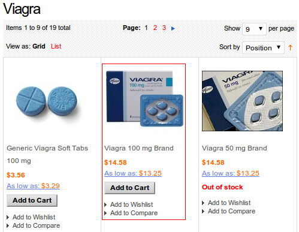
Task: Open Viagra 50 mg Brand product image
Action: (242, 101)
